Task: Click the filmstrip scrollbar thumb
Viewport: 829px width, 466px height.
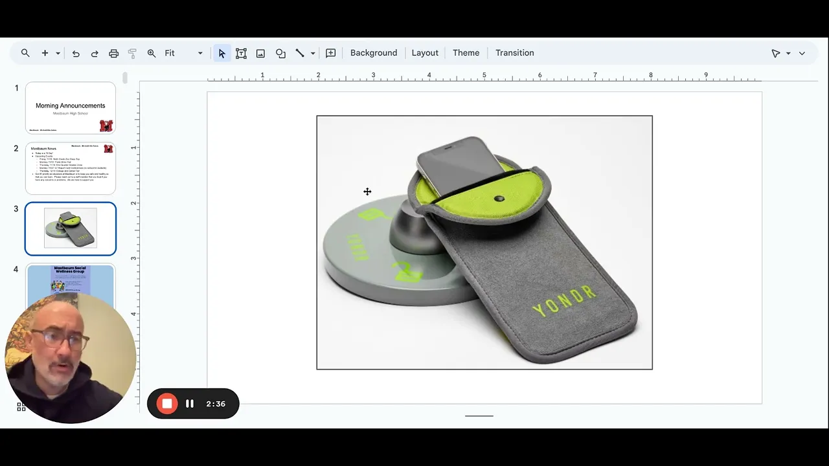Action: click(x=125, y=78)
